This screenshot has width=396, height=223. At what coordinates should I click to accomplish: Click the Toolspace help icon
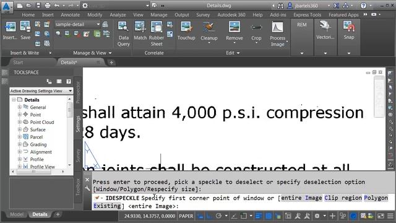(69, 81)
